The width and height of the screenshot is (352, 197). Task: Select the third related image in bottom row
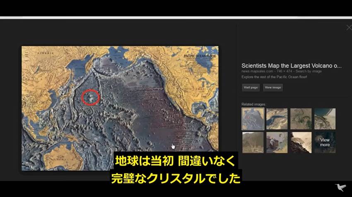point(301,142)
